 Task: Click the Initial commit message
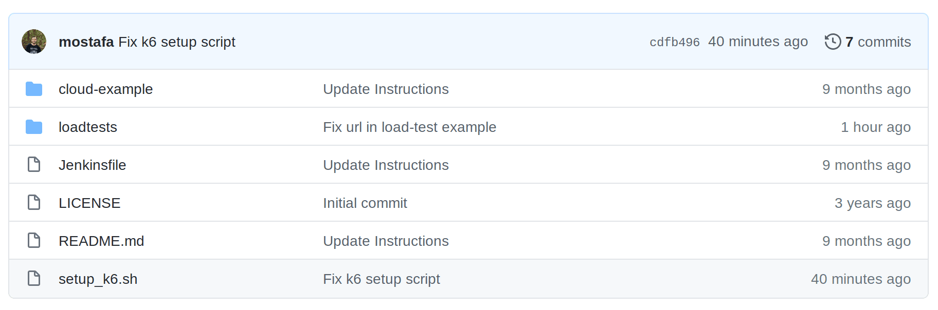tap(365, 202)
